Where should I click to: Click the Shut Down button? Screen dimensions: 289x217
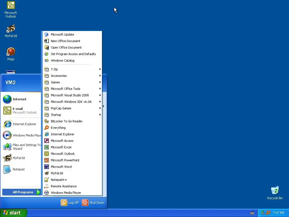93,203
